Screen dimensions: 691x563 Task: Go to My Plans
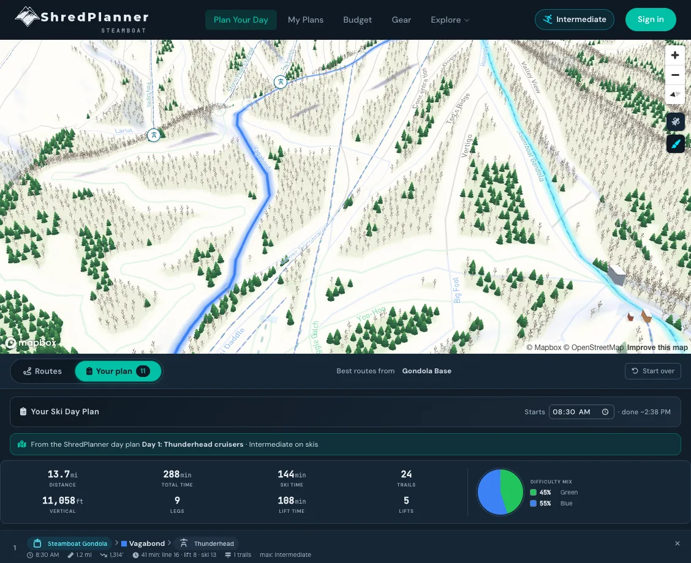point(306,20)
